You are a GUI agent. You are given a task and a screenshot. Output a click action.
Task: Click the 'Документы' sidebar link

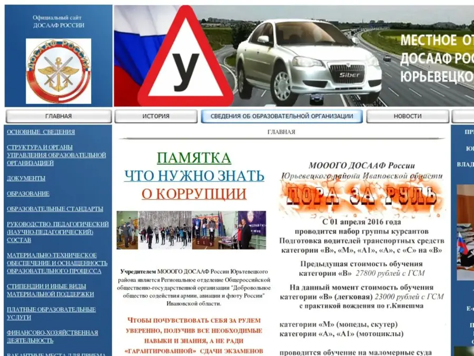(x=26, y=178)
